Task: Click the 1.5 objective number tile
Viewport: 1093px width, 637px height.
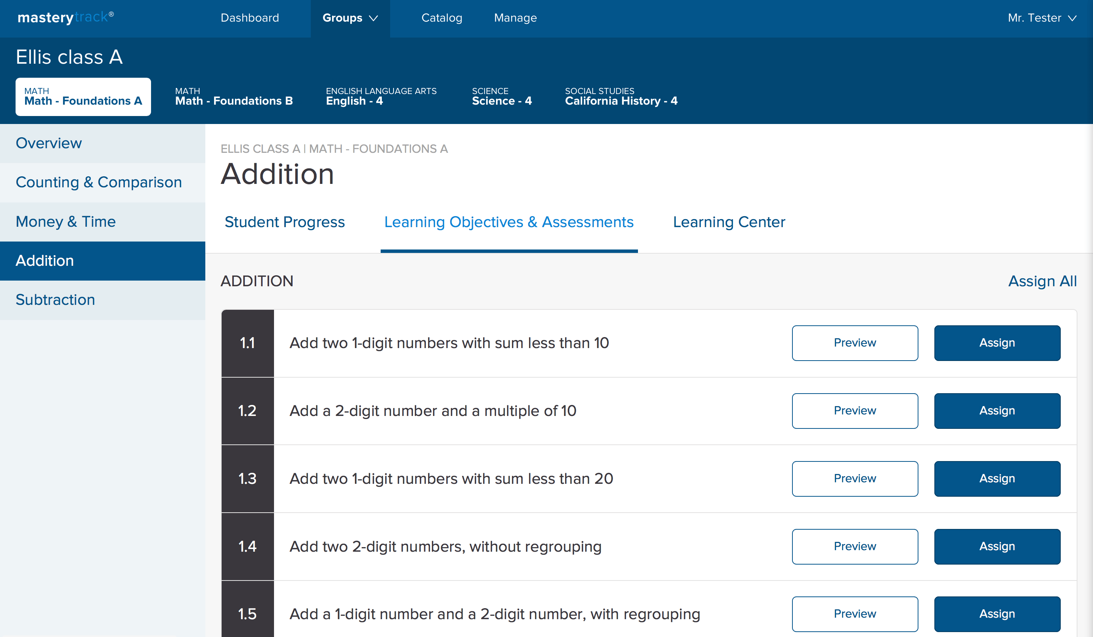Action: tap(247, 613)
